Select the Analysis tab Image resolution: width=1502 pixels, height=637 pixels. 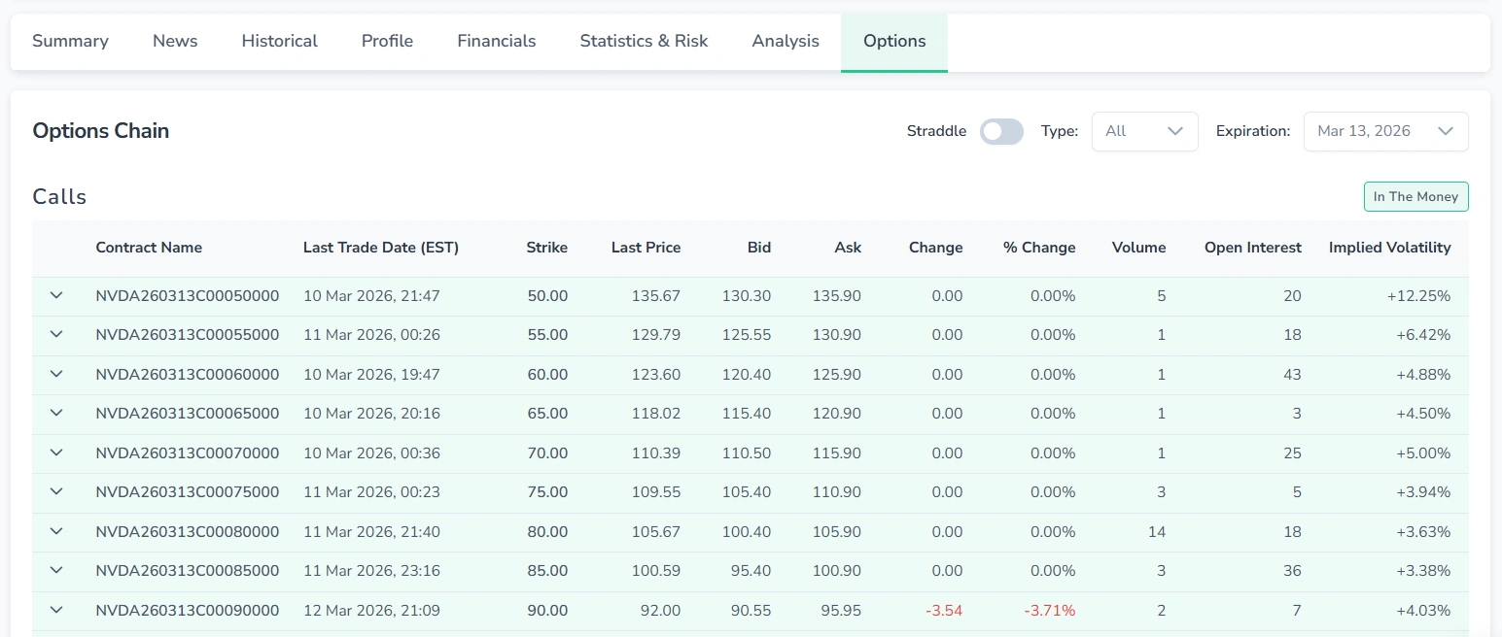coord(785,41)
